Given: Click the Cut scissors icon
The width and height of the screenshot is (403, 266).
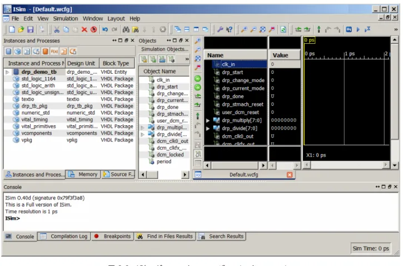Looking at the screenshot, I should [57, 29].
